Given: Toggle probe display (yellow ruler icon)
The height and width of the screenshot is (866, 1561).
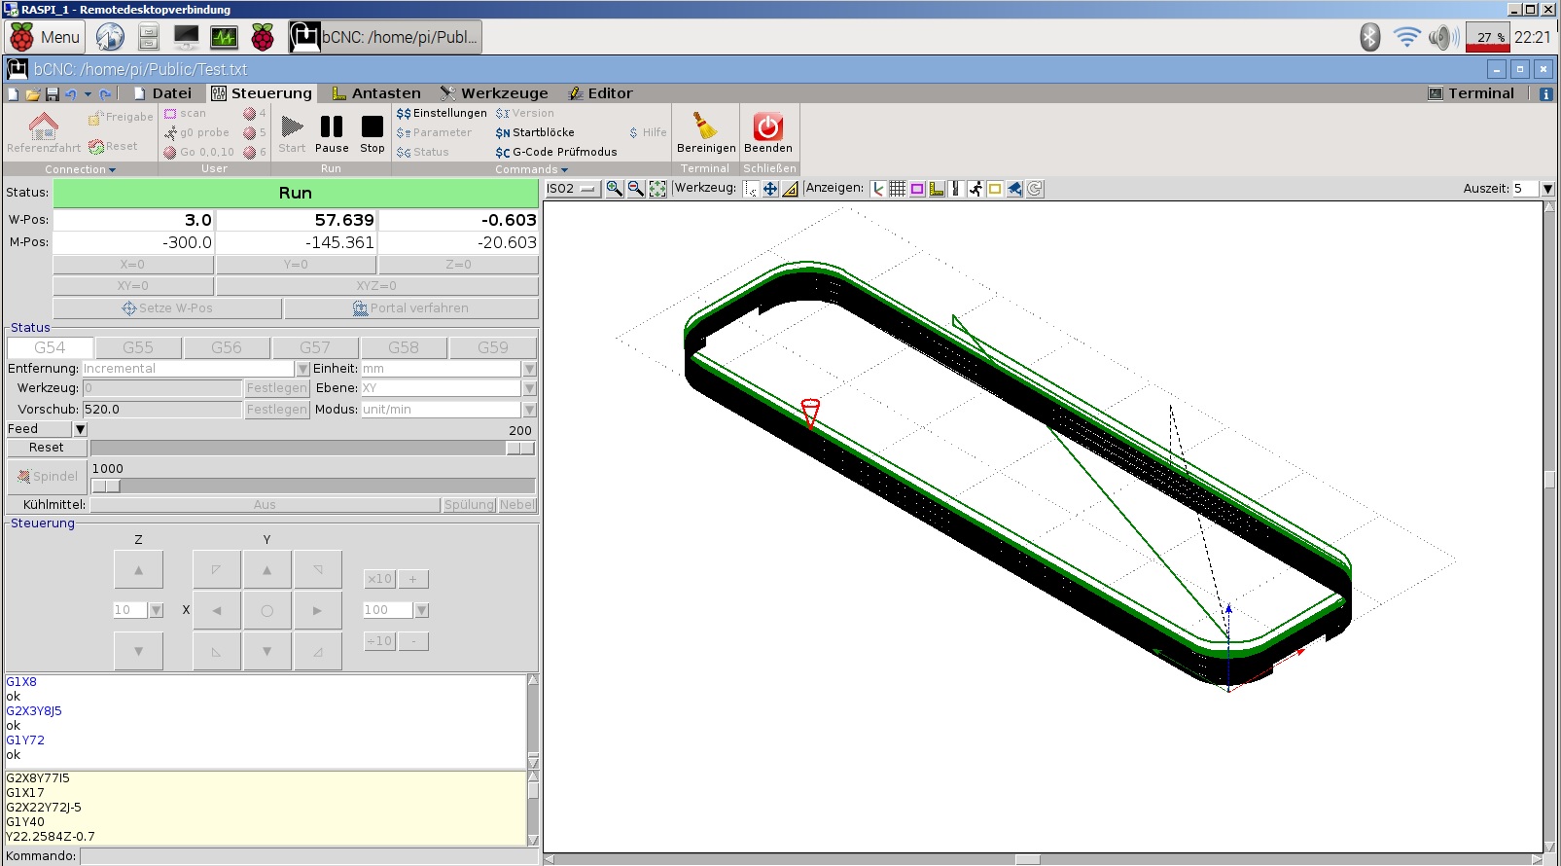Looking at the screenshot, I should tap(937, 189).
